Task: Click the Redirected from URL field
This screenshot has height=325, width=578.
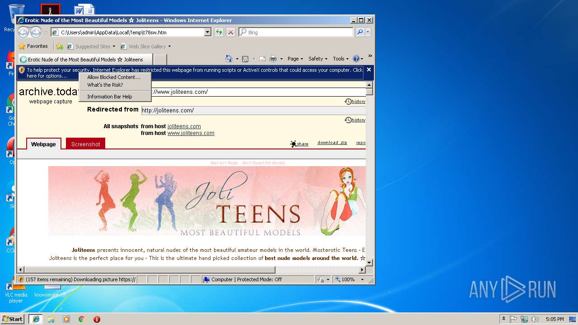Action: [253, 111]
